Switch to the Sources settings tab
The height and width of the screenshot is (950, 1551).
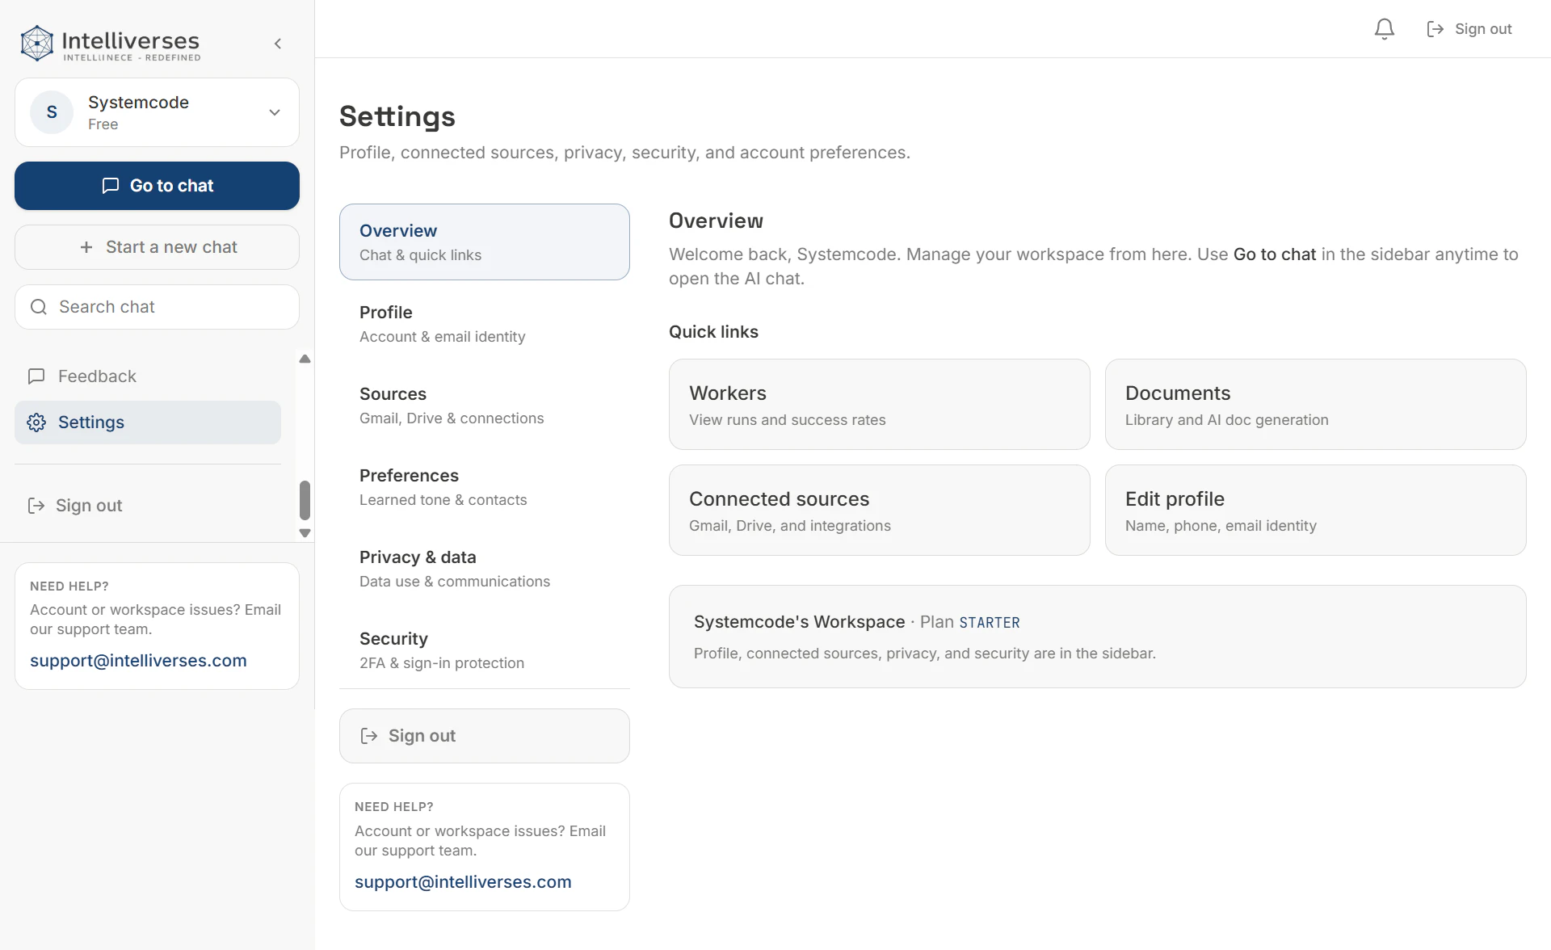coord(485,406)
